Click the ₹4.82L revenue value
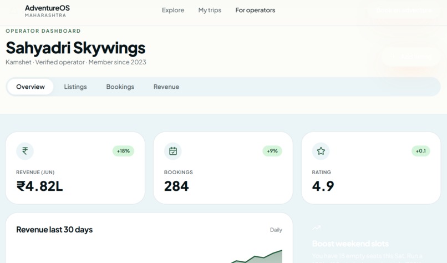The image size is (447, 263). pyautogui.click(x=39, y=186)
